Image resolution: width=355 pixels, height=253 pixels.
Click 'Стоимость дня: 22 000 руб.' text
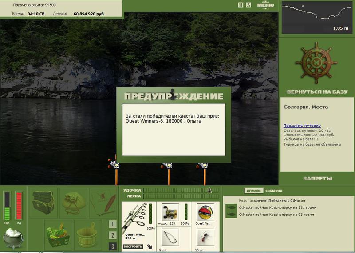(x=308, y=135)
